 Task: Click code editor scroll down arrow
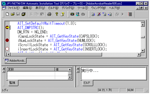point(143,51)
